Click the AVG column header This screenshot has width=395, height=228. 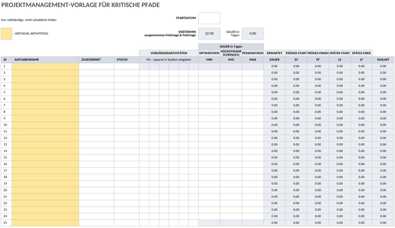pyautogui.click(x=231, y=60)
